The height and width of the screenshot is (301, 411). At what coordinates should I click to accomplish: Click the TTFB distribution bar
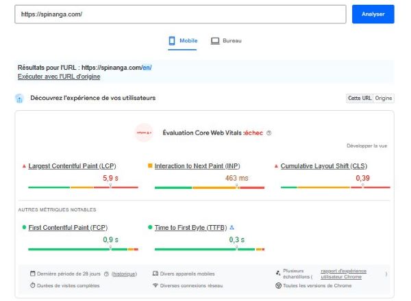pyautogui.click(x=210, y=249)
